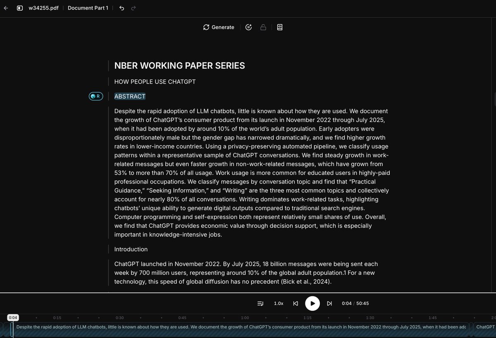The height and width of the screenshot is (338, 496).
Task: Select the Document Part 1 breadcrumb
Action: coord(88,8)
